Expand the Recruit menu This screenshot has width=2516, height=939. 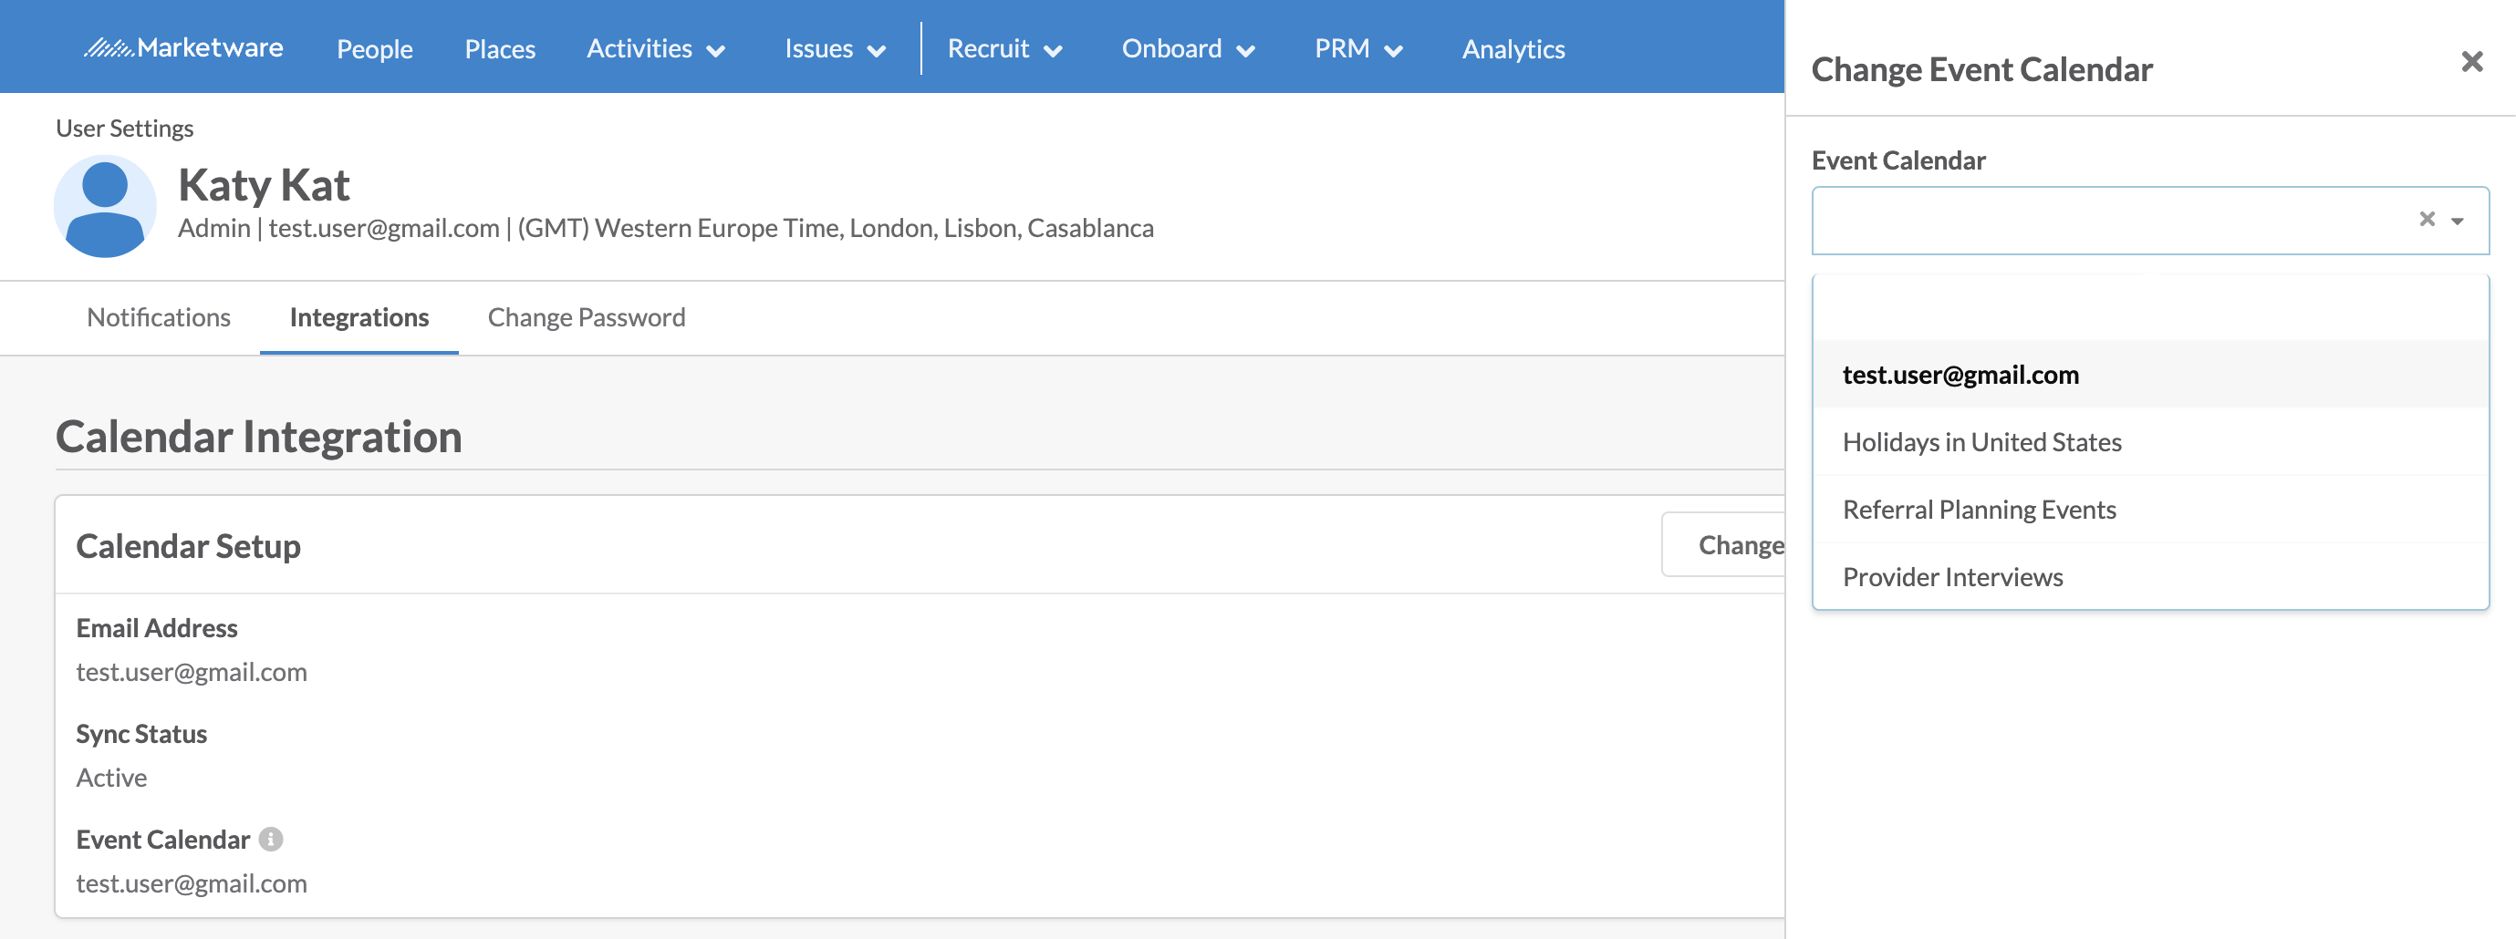(1004, 49)
